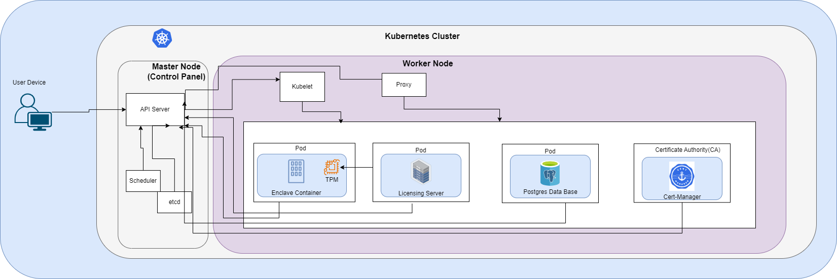Screen dimensions: 837x279
Task: Select the User Device person icon
Action: point(33,112)
